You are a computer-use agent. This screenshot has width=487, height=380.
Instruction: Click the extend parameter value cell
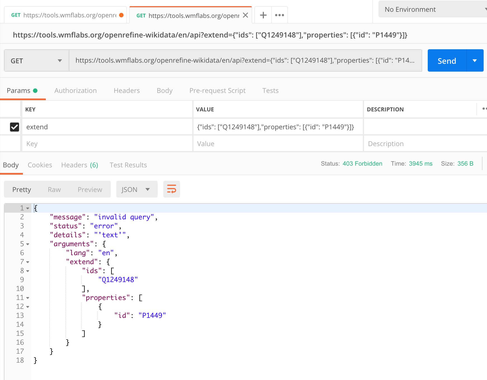tap(278, 127)
